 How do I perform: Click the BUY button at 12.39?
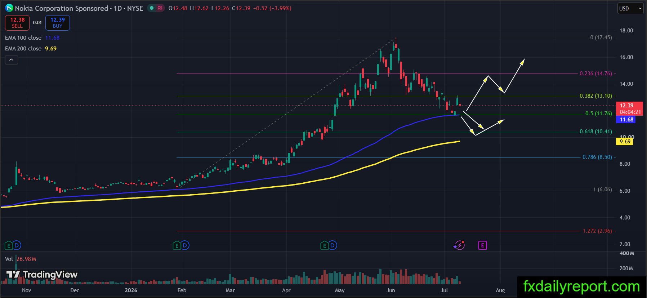pyautogui.click(x=58, y=23)
